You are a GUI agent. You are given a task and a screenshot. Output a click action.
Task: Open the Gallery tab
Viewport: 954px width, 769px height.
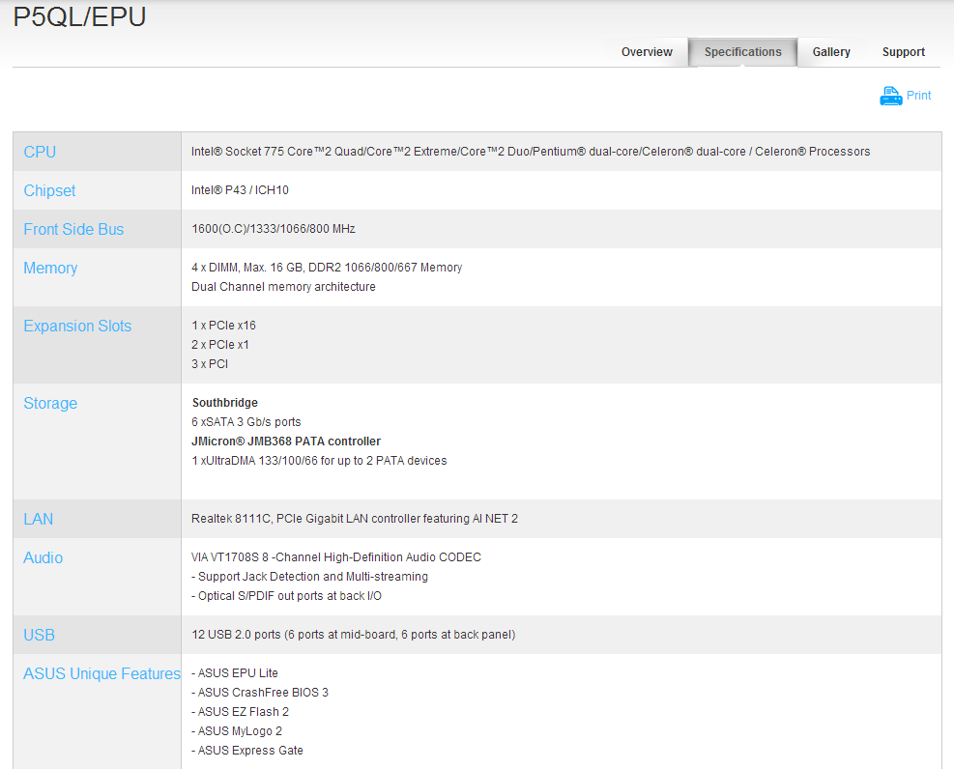[831, 52]
